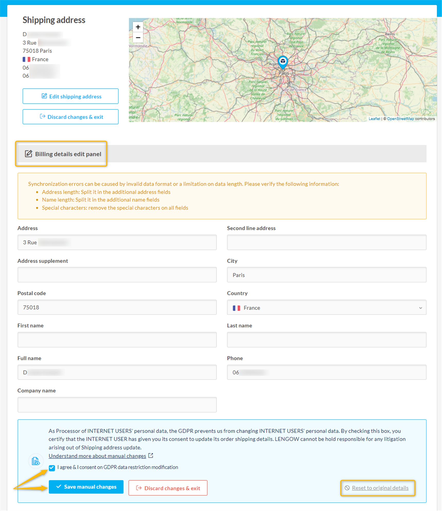Click the package location pin on map
The height and width of the screenshot is (511, 442).
(283, 62)
